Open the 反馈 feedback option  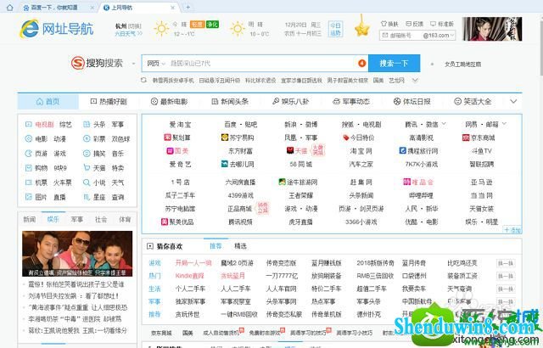coord(415,24)
